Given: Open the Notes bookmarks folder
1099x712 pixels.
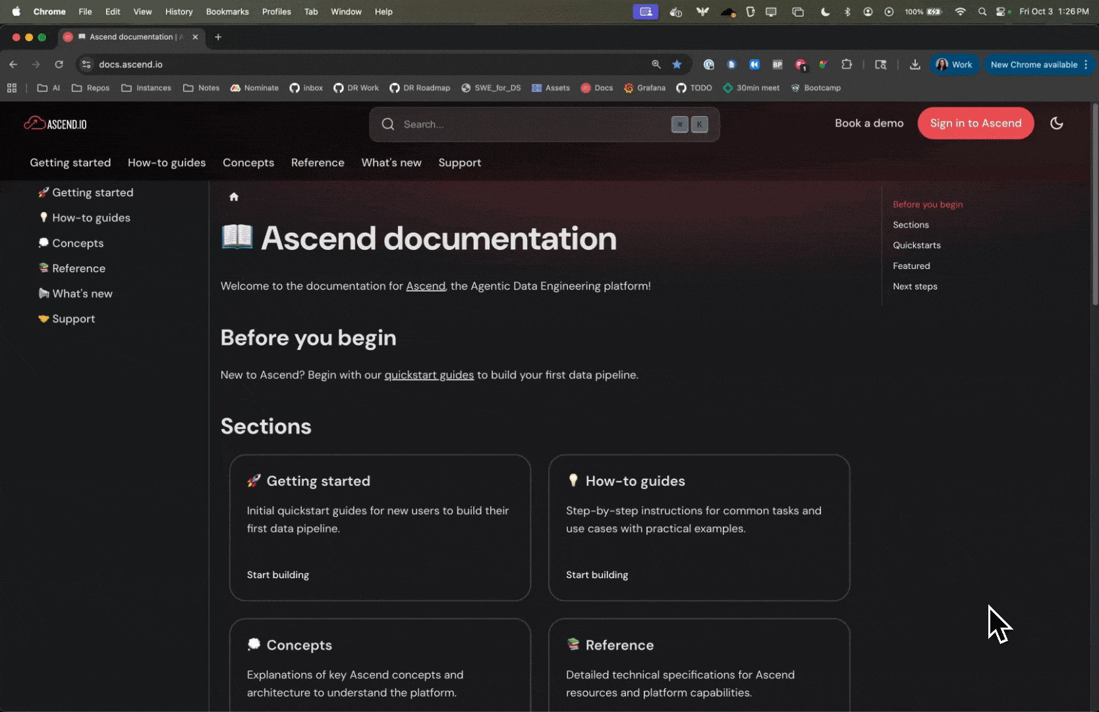Looking at the screenshot, I should [202, 88].
